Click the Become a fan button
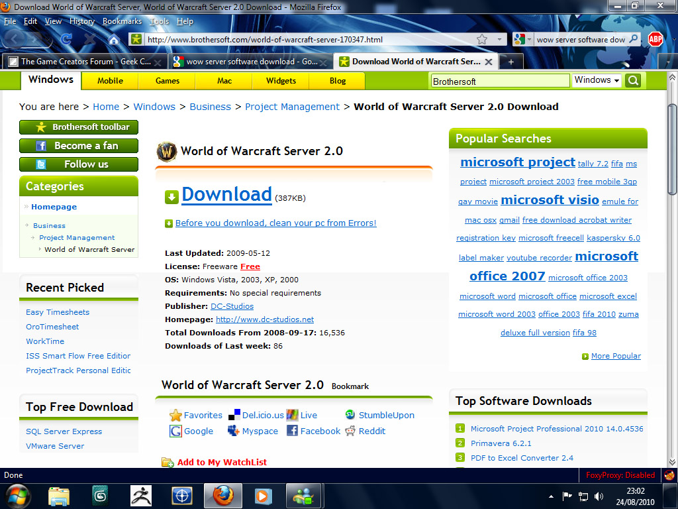 [79, 146]
